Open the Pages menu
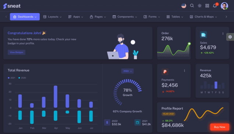Image resolution: width=234 pixels, height=134 pixels. (x=98, y=17)
